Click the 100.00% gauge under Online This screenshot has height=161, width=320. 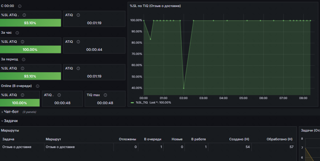[x=20, y=103]
